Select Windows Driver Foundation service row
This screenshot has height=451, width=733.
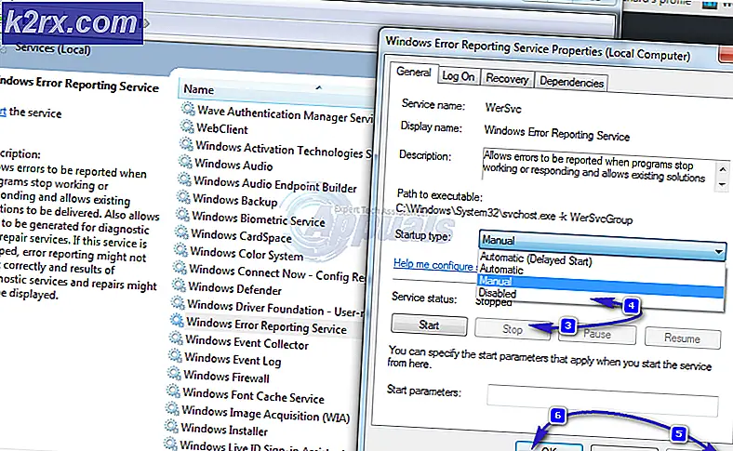(275, 308)
